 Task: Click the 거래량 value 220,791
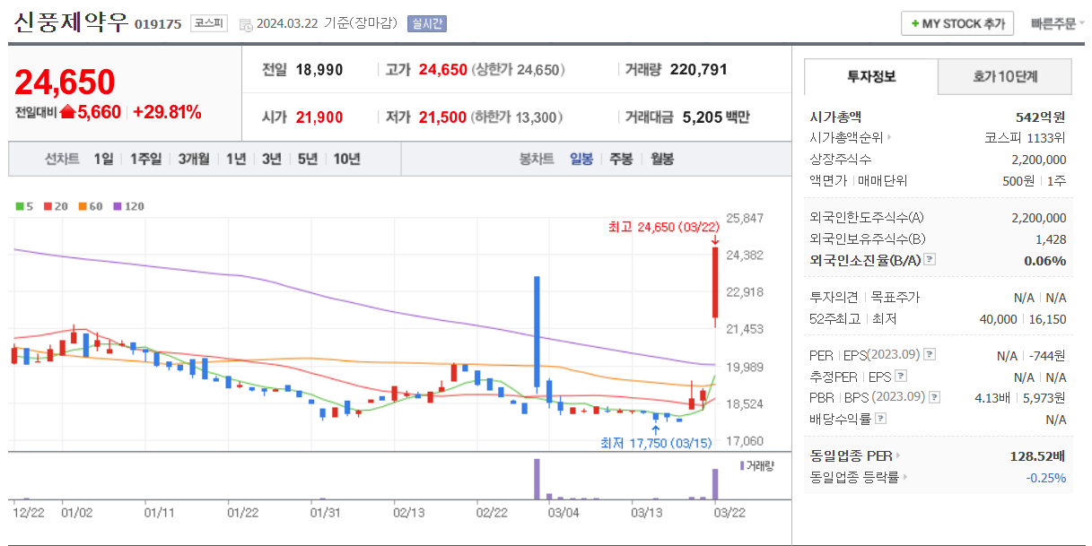click(x=698, y=69)
